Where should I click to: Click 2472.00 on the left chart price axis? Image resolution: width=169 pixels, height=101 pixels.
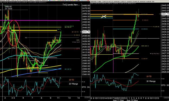click(x=86, y=11)
